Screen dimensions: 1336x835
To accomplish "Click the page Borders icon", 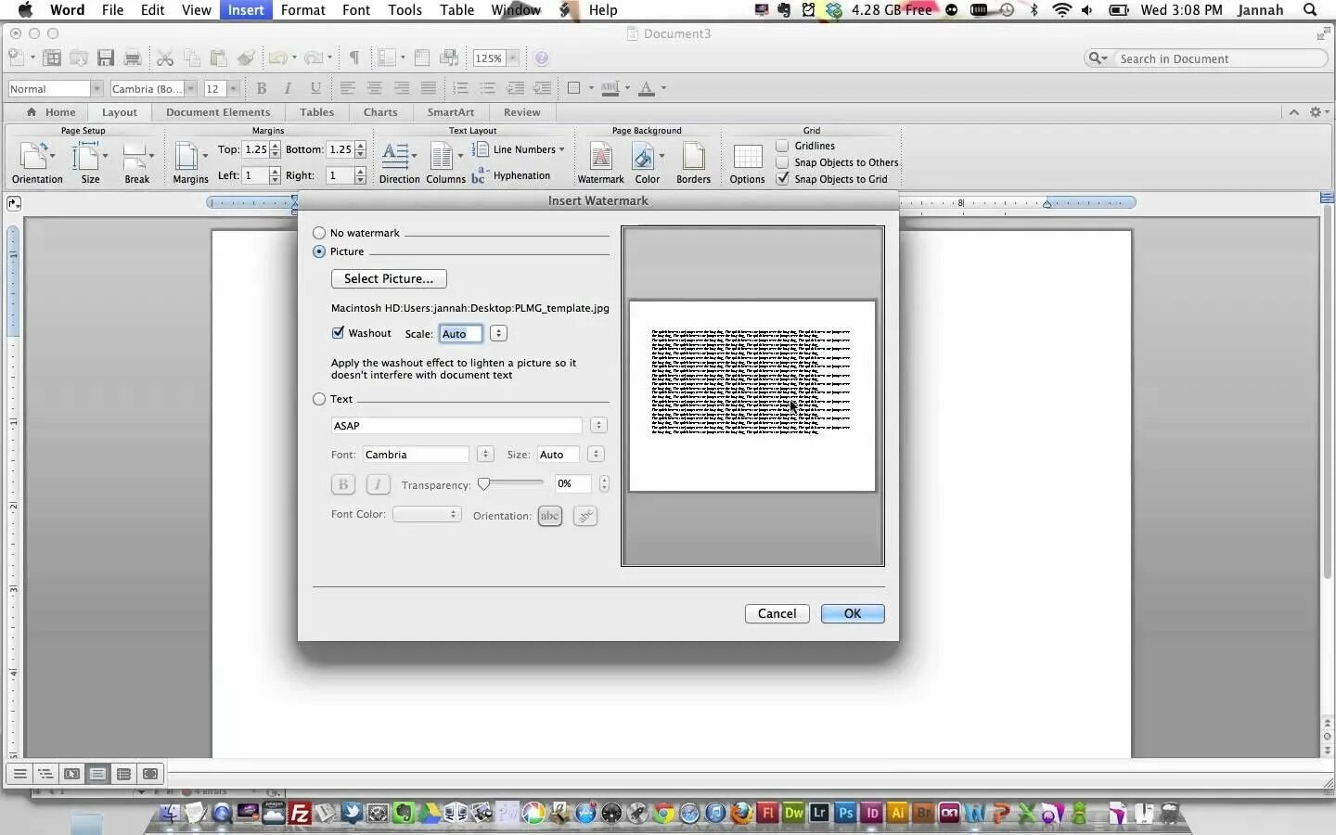I will (693, 156).
